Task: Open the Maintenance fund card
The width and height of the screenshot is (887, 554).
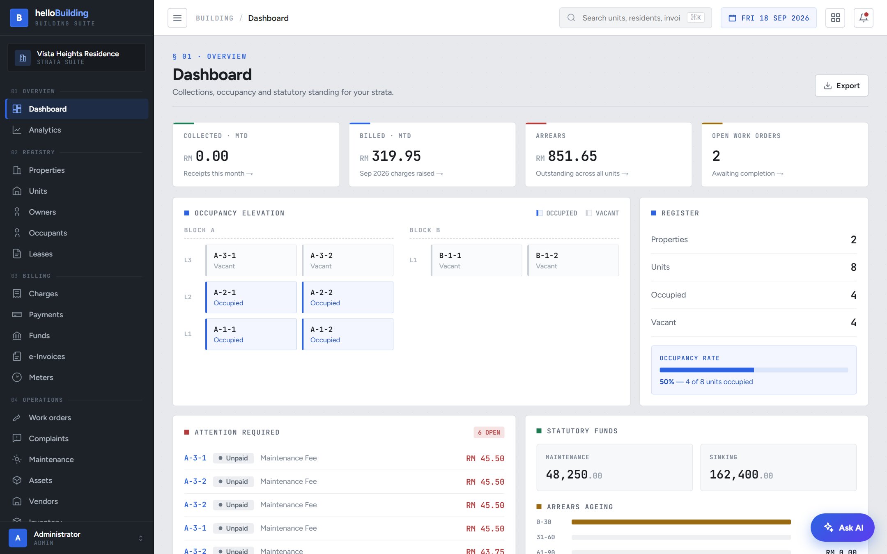Action: point(614,467)
